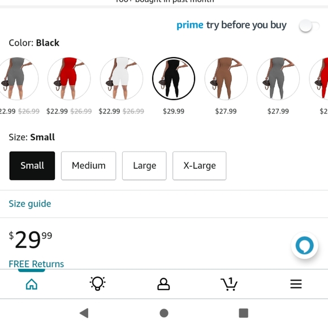Open the FREE Returns link
Image resolution: width=328 pixels, height=327 pixels.
tap(36, 264)
